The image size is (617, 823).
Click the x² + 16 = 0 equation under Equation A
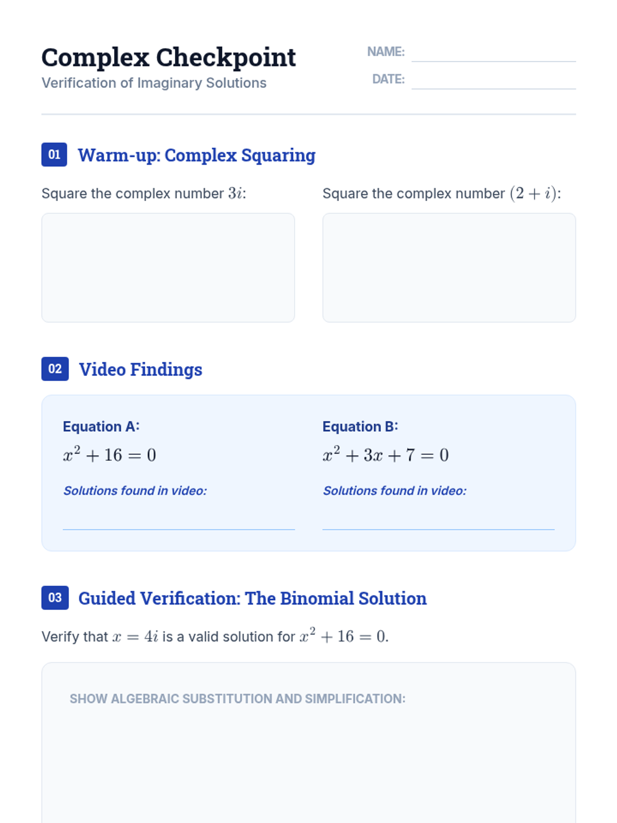point(109,455)
